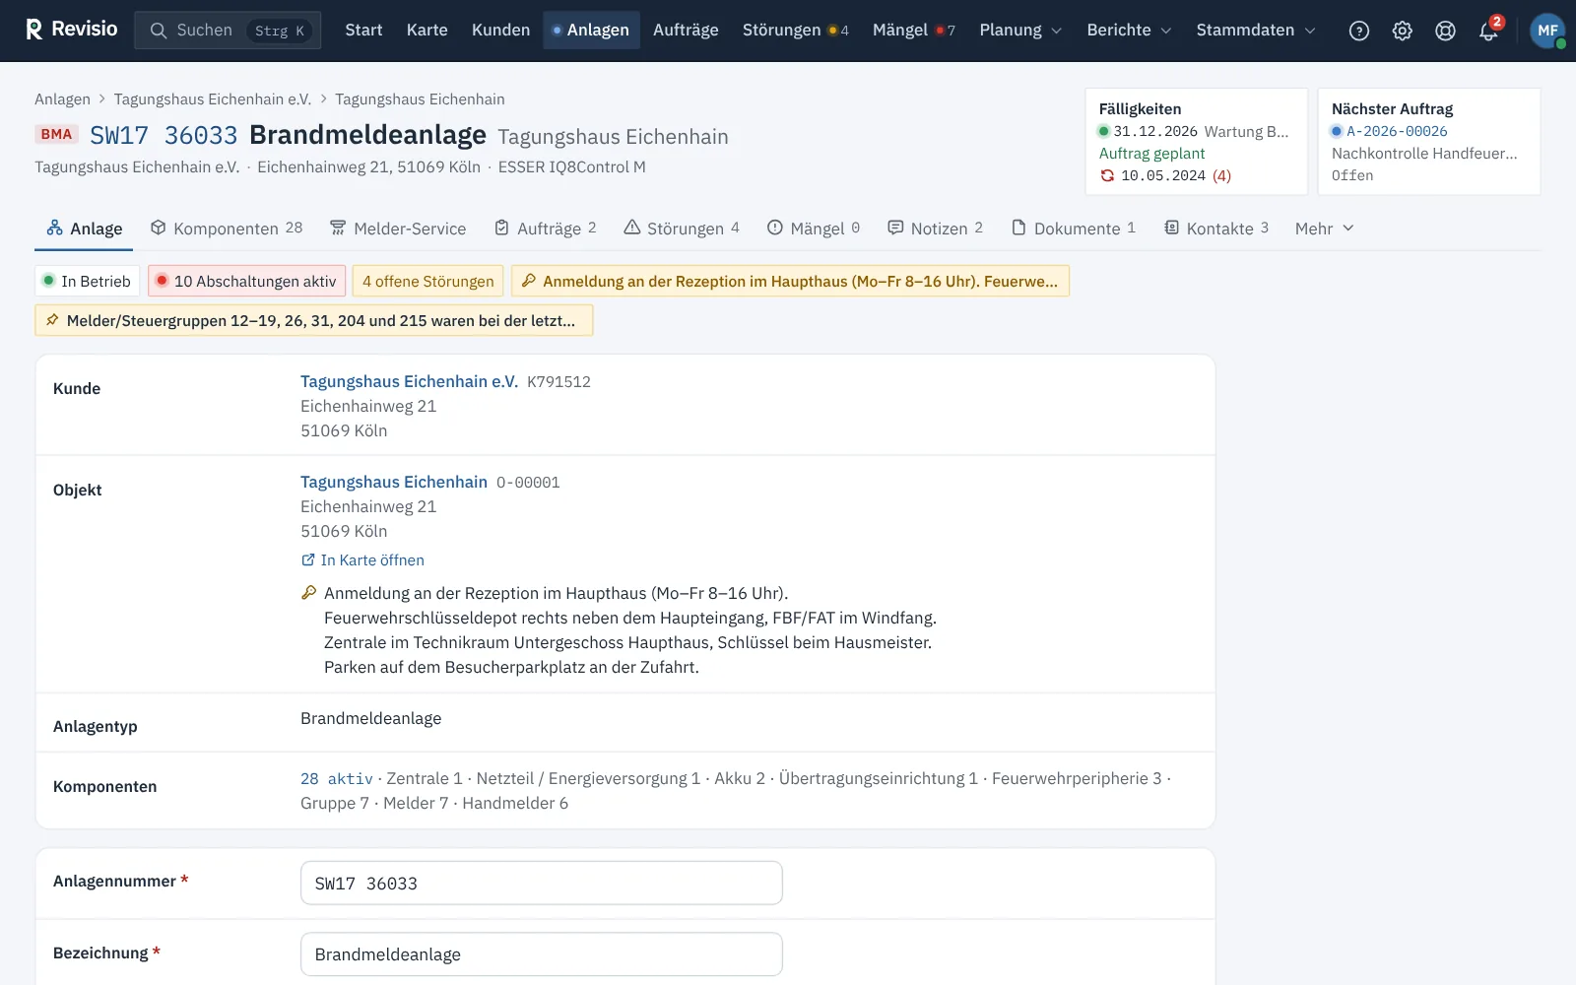
Task: Open the Stammdaten dropdown
Action: click(1256, 31)
